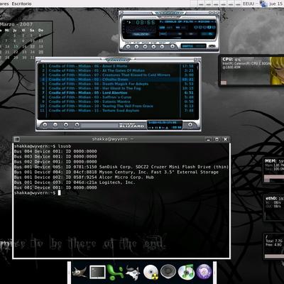Open the purple compass globe icon in the dock
Screen dimensions: 284x284
[204, 272]
